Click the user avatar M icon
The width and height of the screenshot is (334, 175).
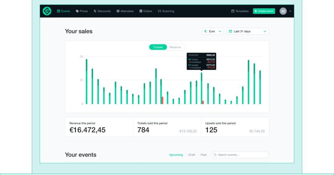click(x=283, y=11)
